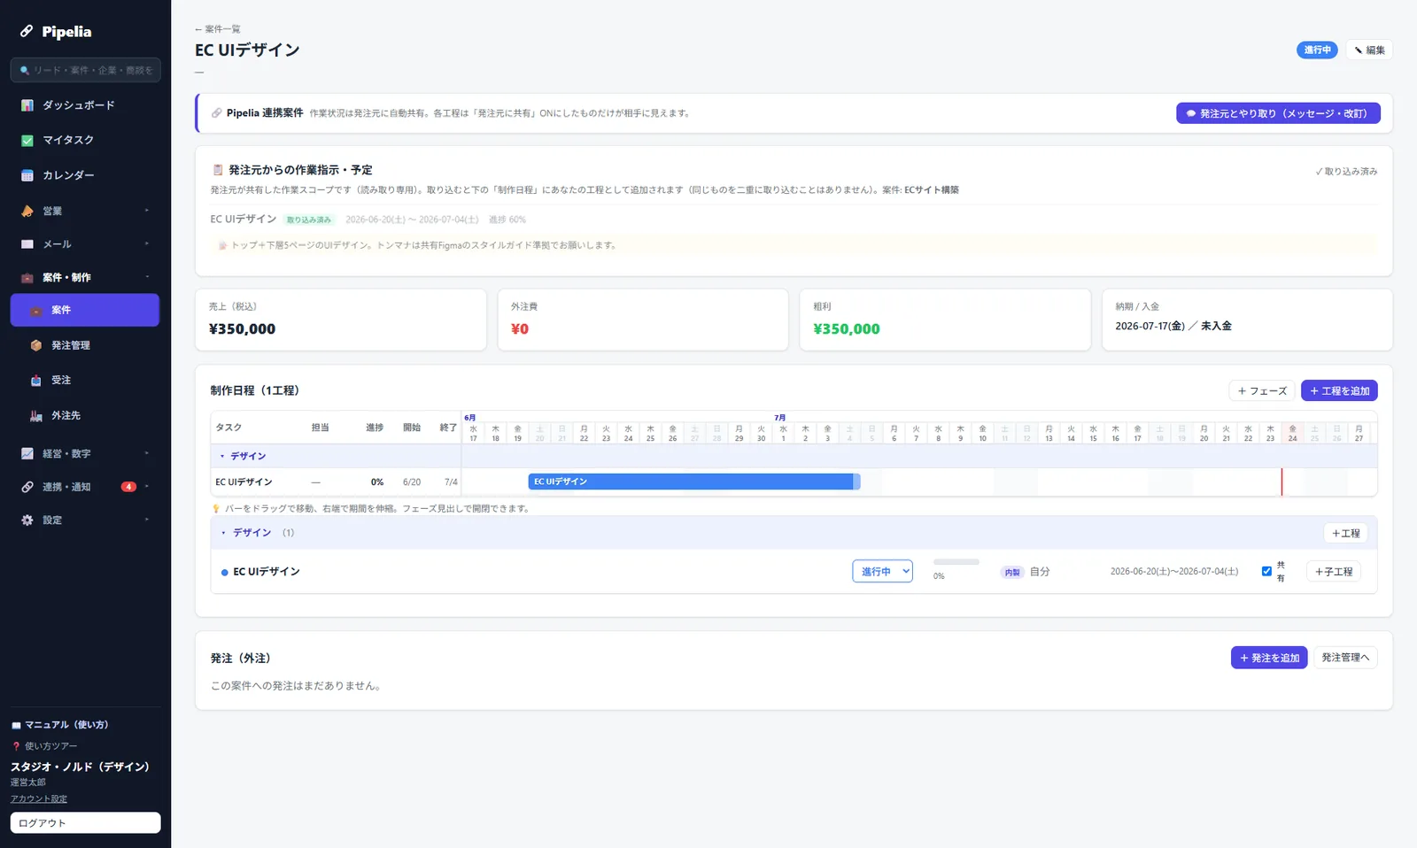Viewport: 1417px width, 848px height.
Task: Click the 編集 edit button
Action: (x=1369, y=50)
